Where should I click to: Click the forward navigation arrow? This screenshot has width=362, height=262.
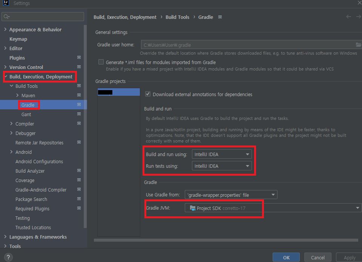359,17
